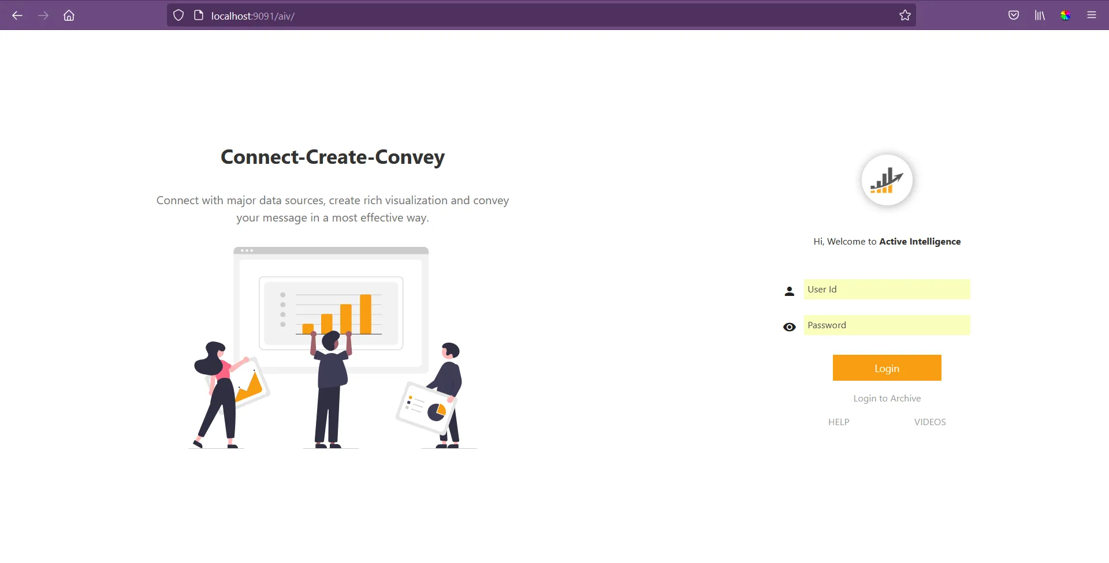Click the 'Connect with major data sources' description
The image size is (1109, 563).
pos(333,209)
